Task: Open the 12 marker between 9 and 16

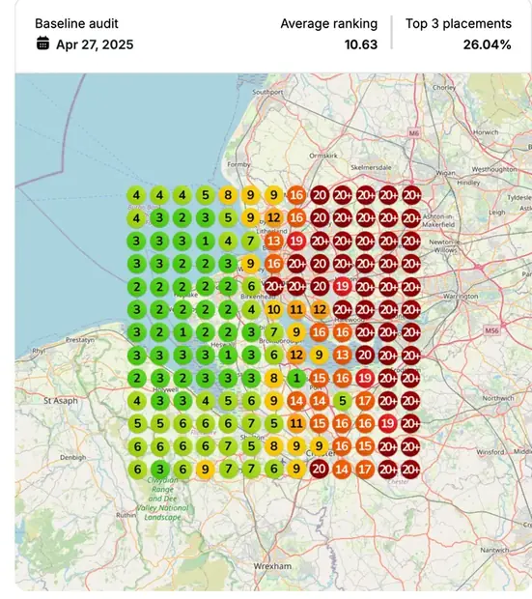Action: coord(274,218)
